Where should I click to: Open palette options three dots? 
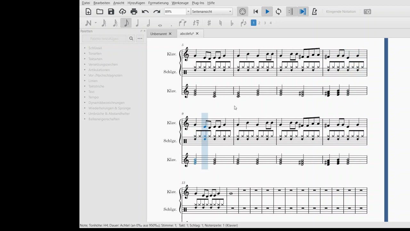coord(140,38)
